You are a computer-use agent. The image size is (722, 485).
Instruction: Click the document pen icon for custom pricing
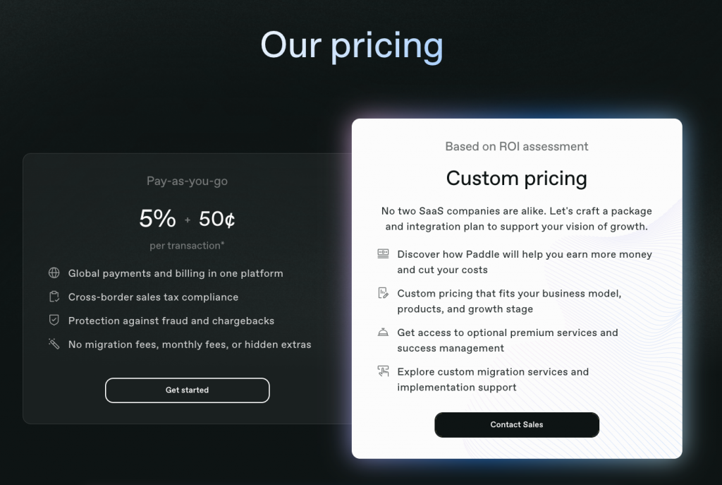[383, 293]
